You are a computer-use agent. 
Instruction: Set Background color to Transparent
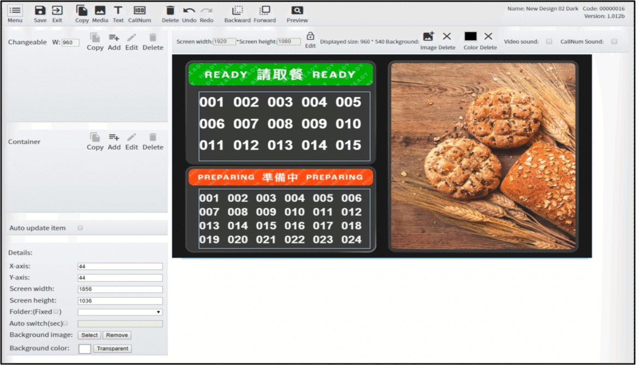(x=113, y=349)
